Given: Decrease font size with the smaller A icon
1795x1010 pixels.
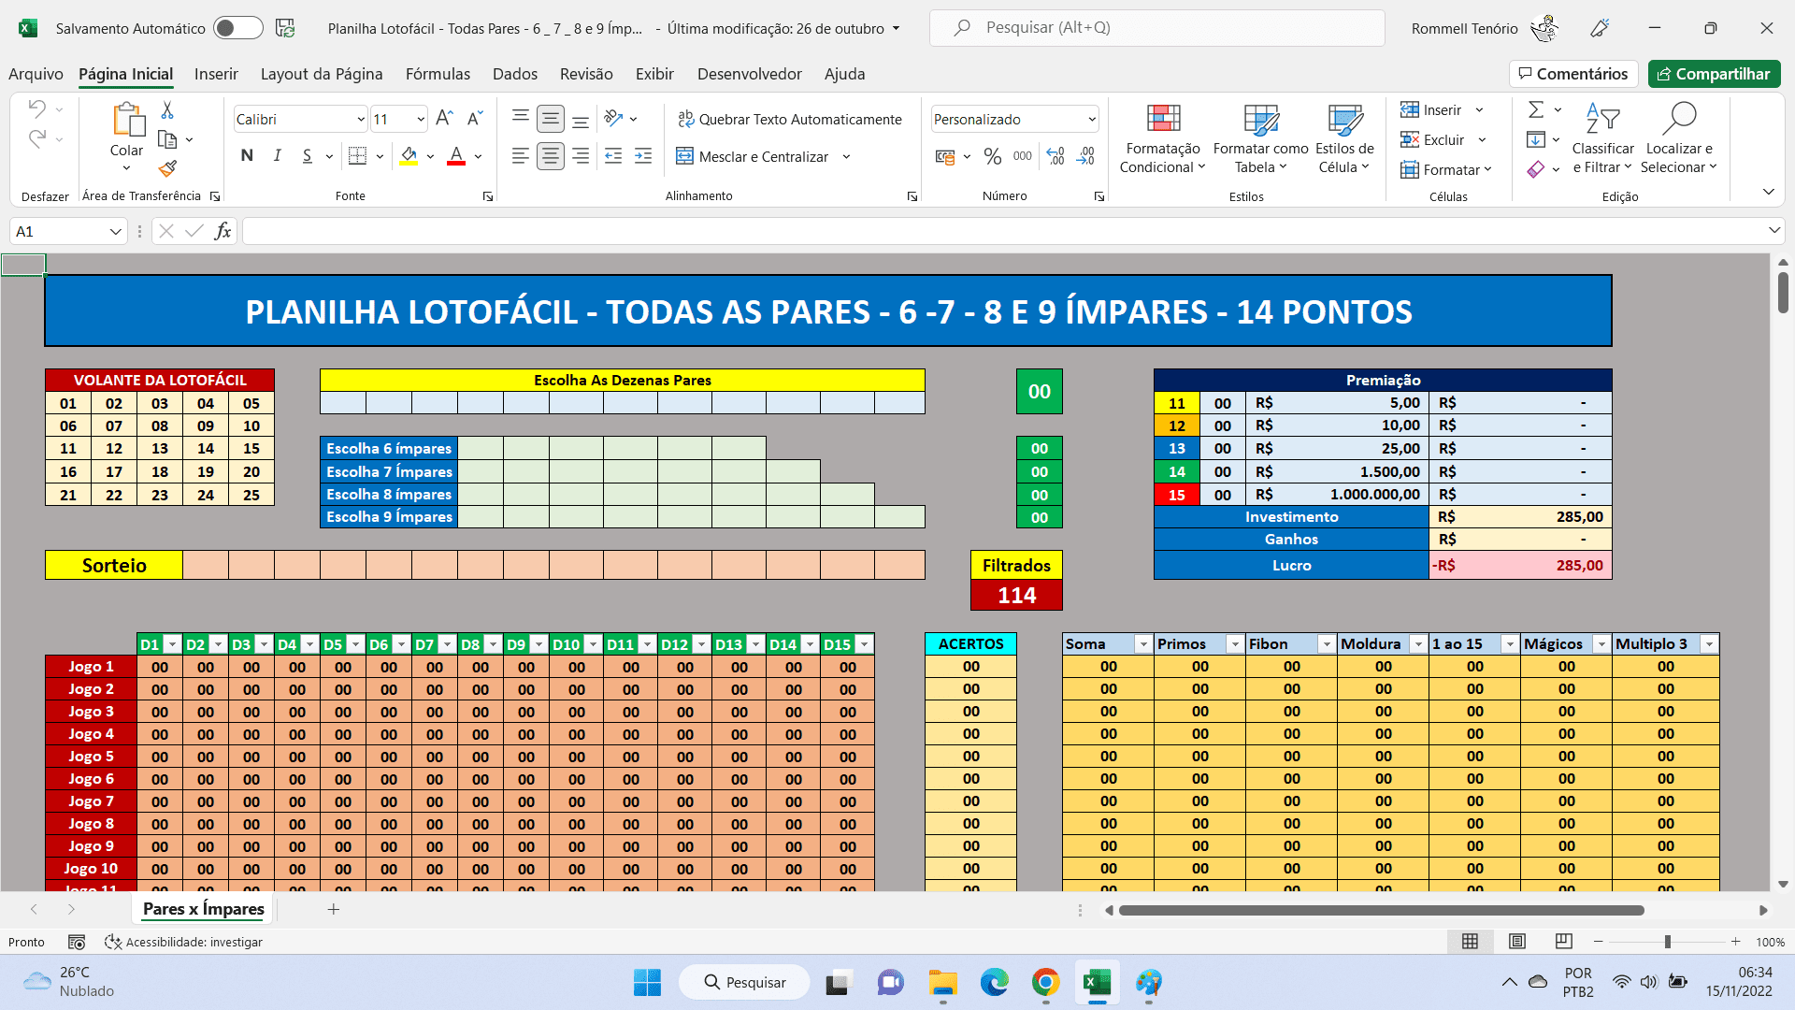Looking at the screenshot, I should tap(474, 118).
